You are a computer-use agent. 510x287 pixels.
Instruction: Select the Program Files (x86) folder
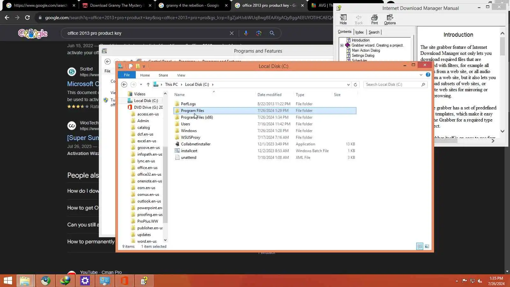tap(197, 117)
